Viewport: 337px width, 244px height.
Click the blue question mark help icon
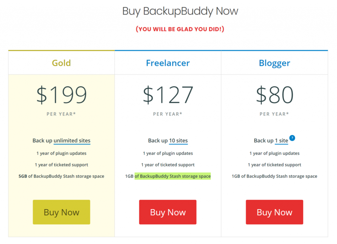click(x=292, y=138)
